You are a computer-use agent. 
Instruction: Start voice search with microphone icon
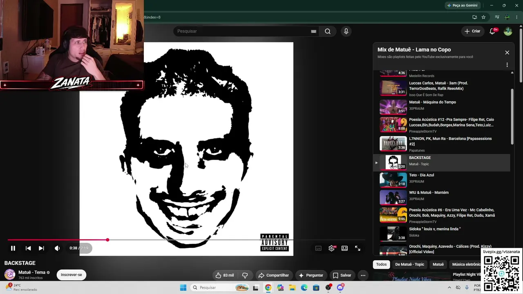point(346,31)
